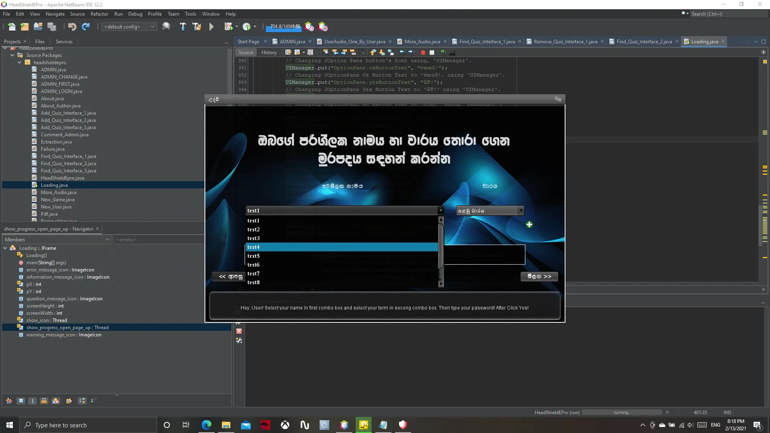Switch to the ADMIN.java editor tab
This screenshot has height=433, width=770.
click(292, 41)
